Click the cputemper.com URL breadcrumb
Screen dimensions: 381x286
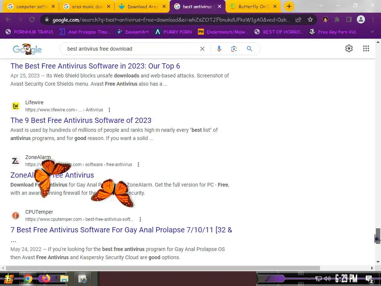coord(80,219)
